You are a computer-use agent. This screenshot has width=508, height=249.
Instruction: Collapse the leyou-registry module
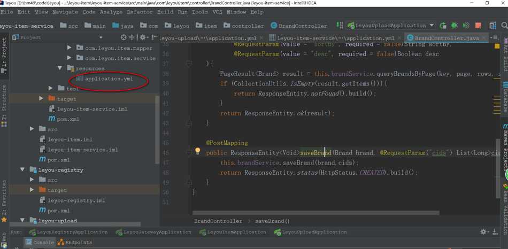coord(22,170)
